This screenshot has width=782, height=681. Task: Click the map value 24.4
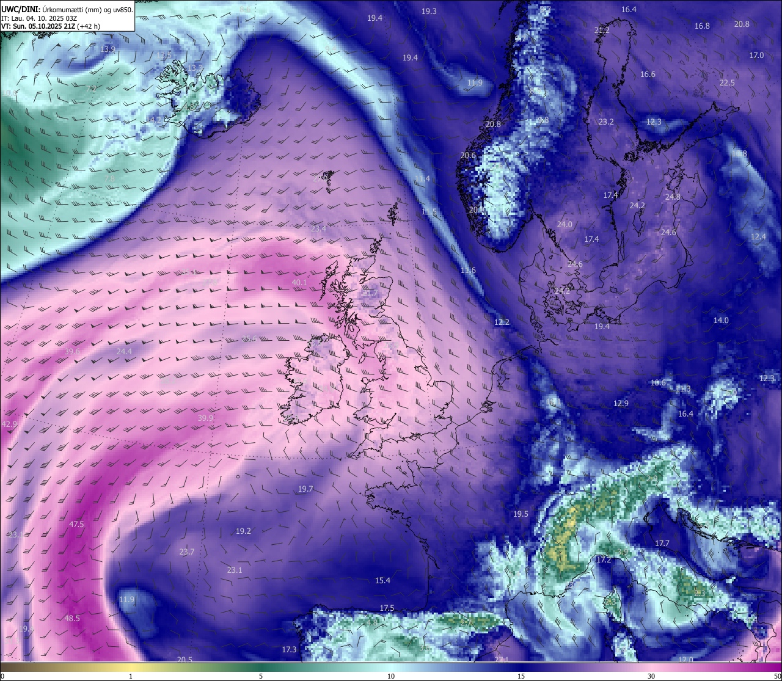click(x=124, y=351)
